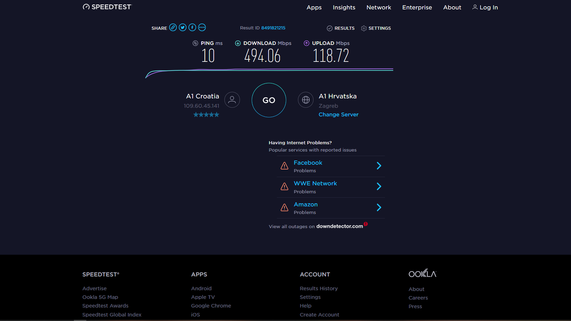The width and height of the screenshot is (571, 321).
Task: Rate A1 Croatia with the stars
Action: point(206,115)
